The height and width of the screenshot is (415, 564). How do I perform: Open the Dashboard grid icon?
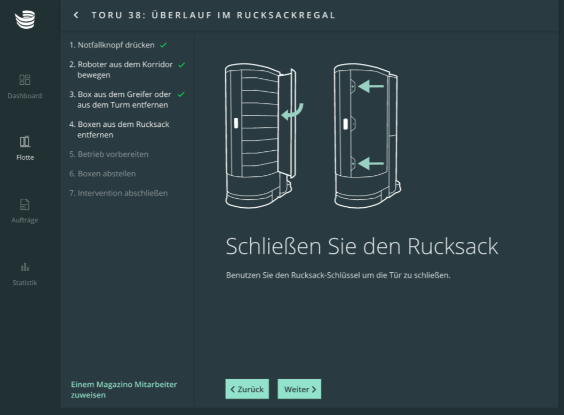(x=25, y=80)
